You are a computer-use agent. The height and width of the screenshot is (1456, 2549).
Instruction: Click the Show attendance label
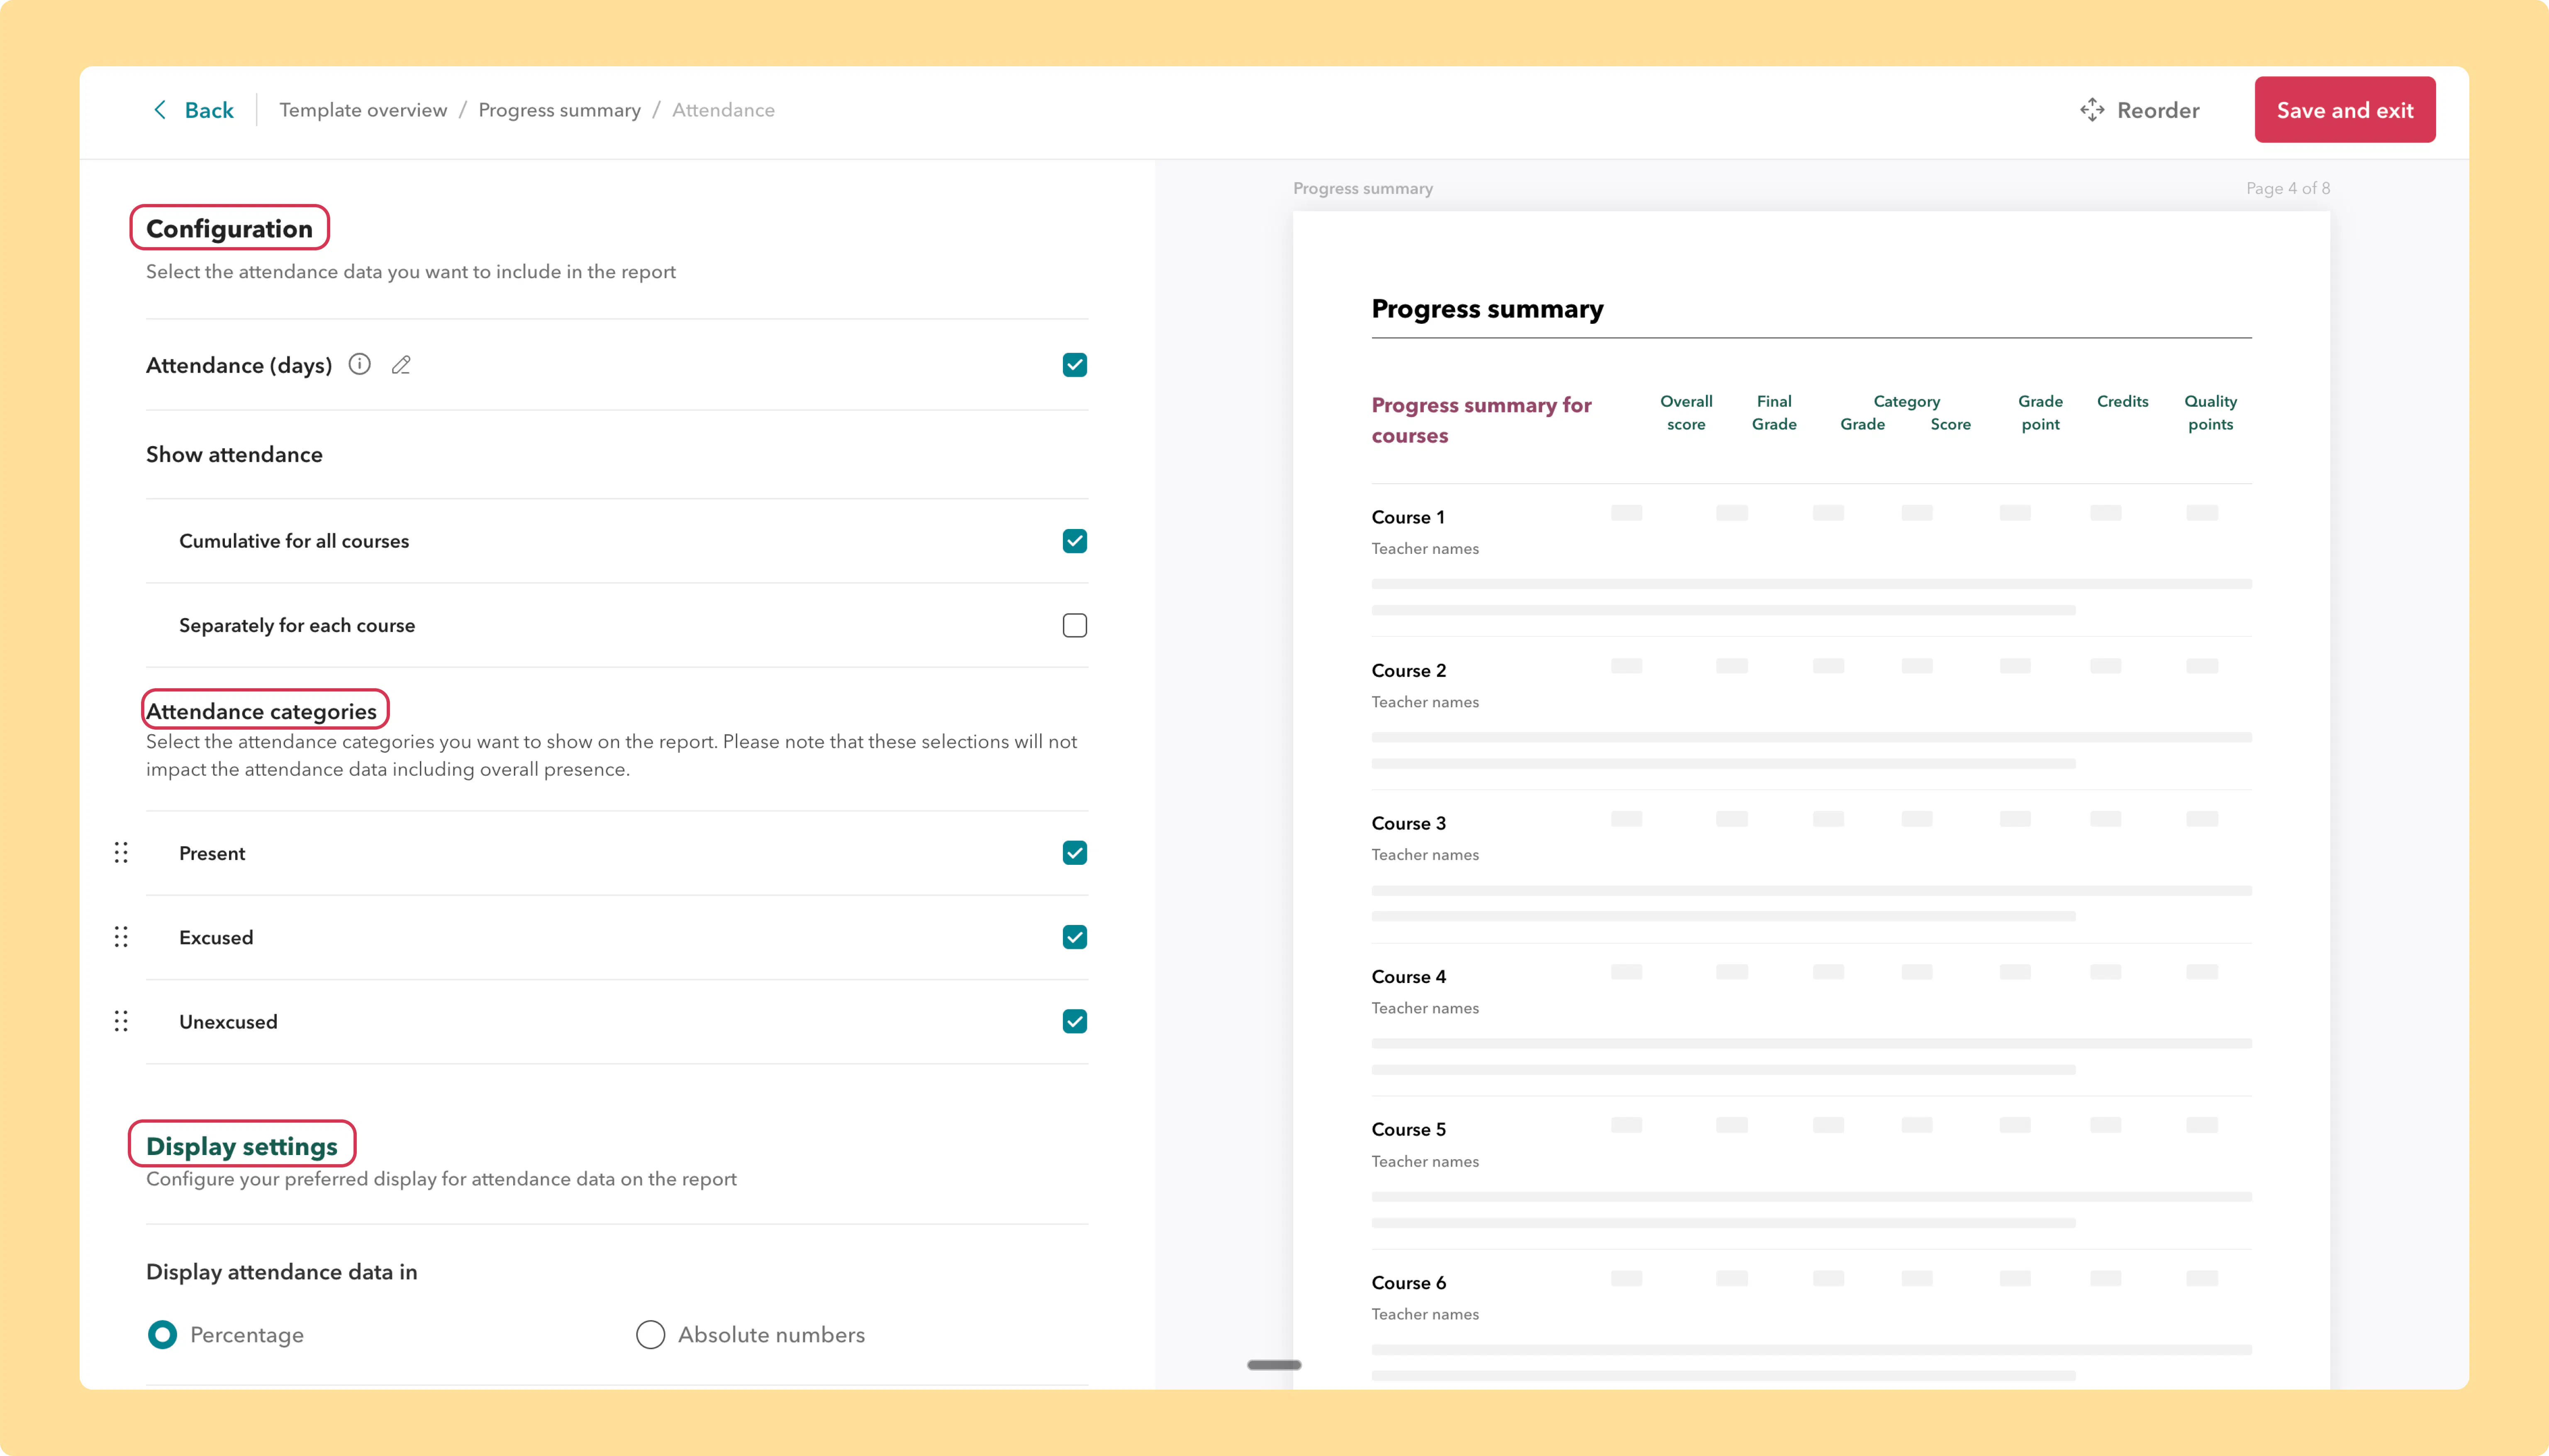(x=234, y=455)
